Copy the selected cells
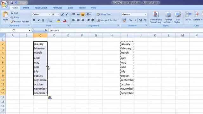The image size is (203, 114). pos(15,17)
